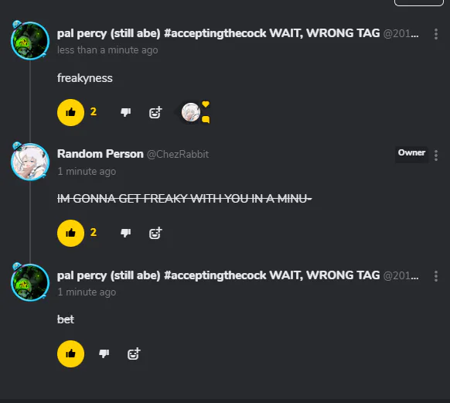Add reaction to Random Person's comment

[x=155, y=233]
